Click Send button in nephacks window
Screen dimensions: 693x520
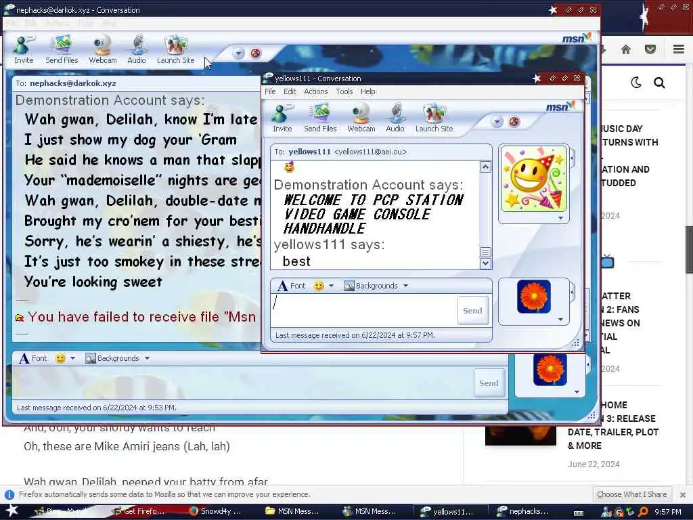pos(489,383)
